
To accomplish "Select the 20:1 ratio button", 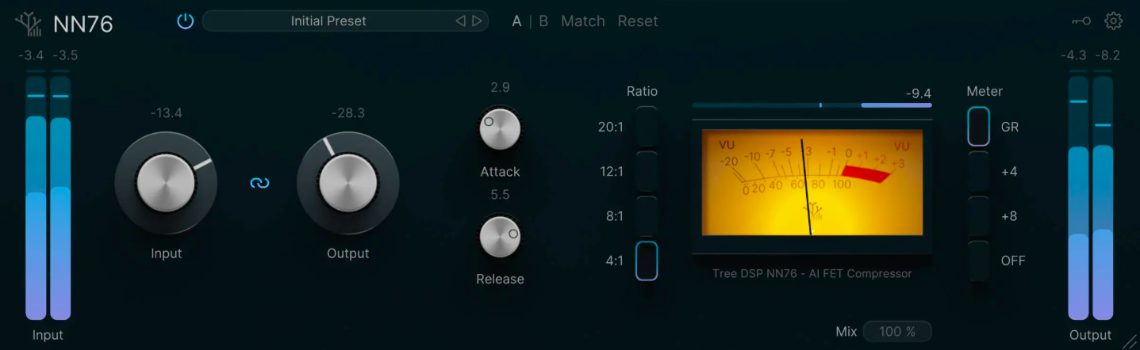I will pos(647,127).
